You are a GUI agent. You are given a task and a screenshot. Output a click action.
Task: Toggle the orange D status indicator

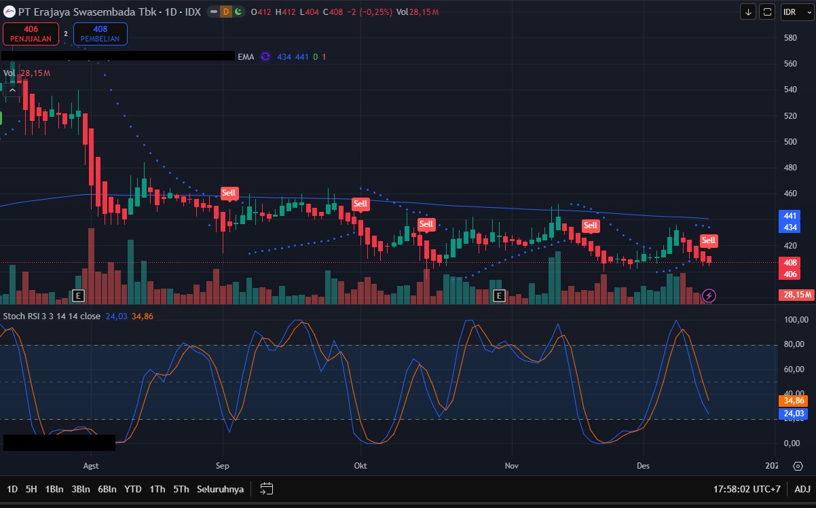225,12
